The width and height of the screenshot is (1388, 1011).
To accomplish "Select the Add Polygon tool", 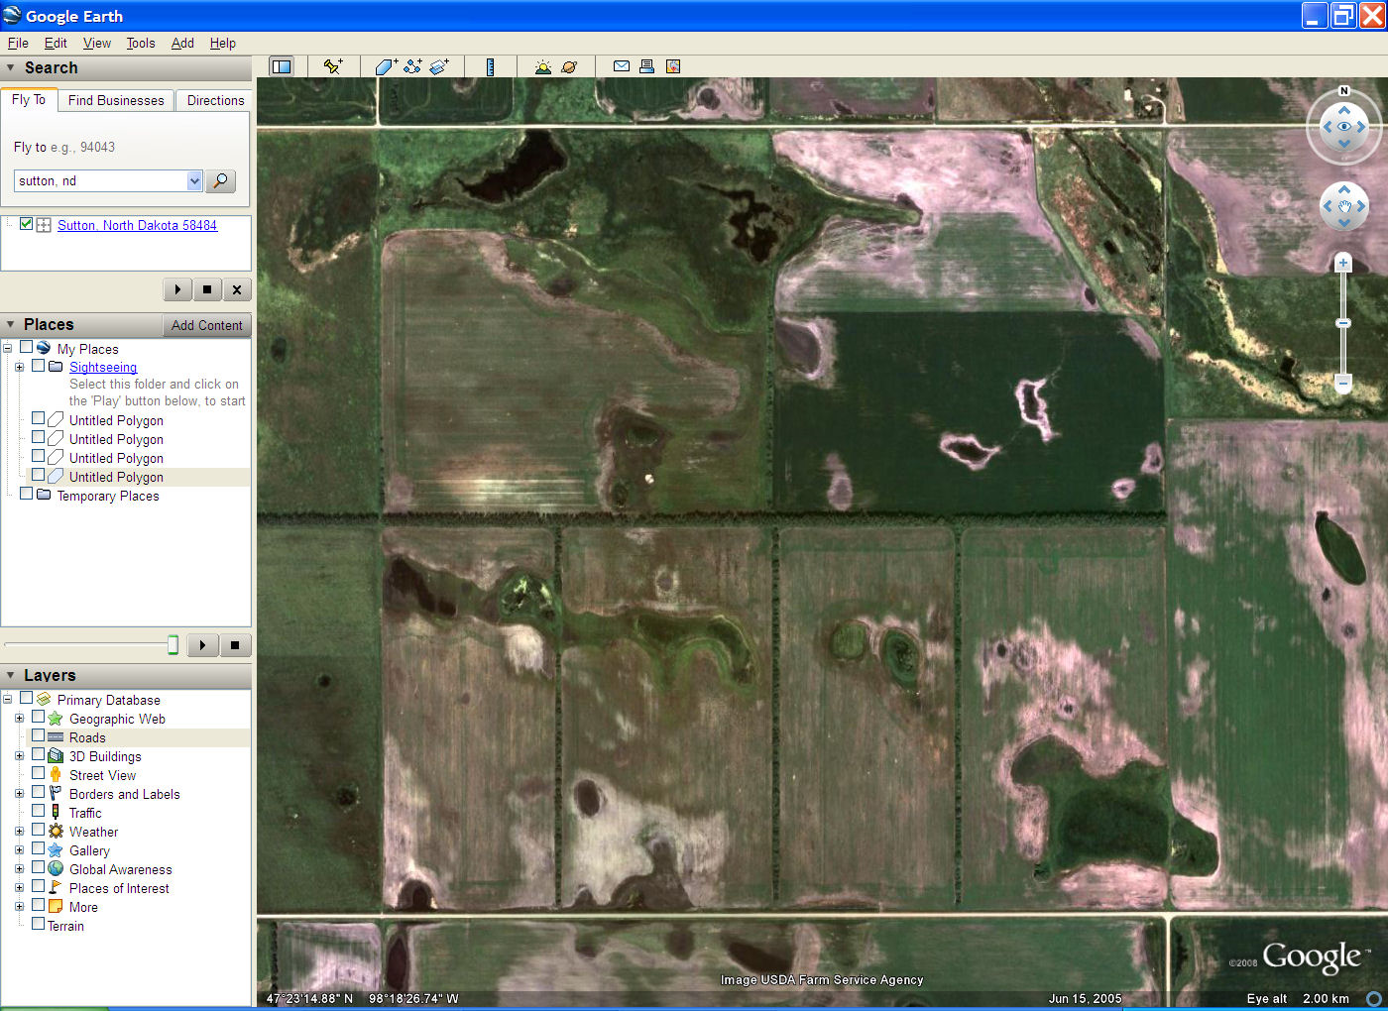I will click(386, 66).
